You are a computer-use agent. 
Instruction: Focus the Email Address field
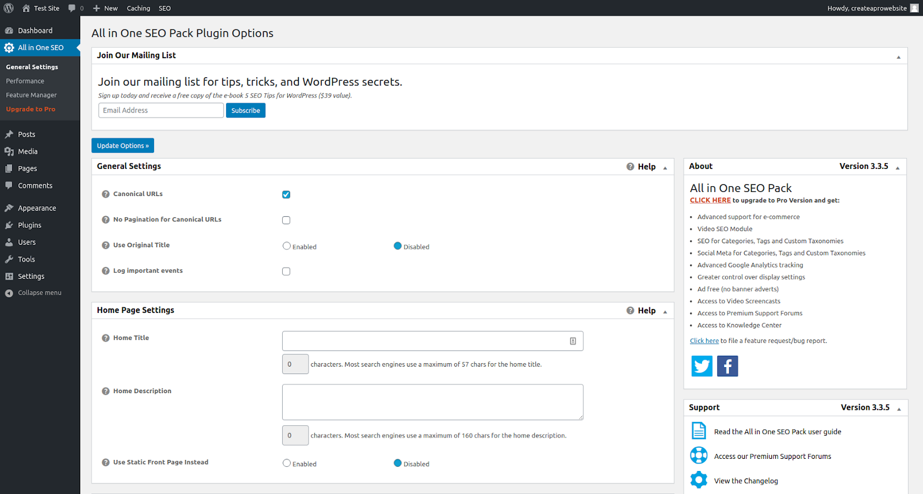[161, 111]
